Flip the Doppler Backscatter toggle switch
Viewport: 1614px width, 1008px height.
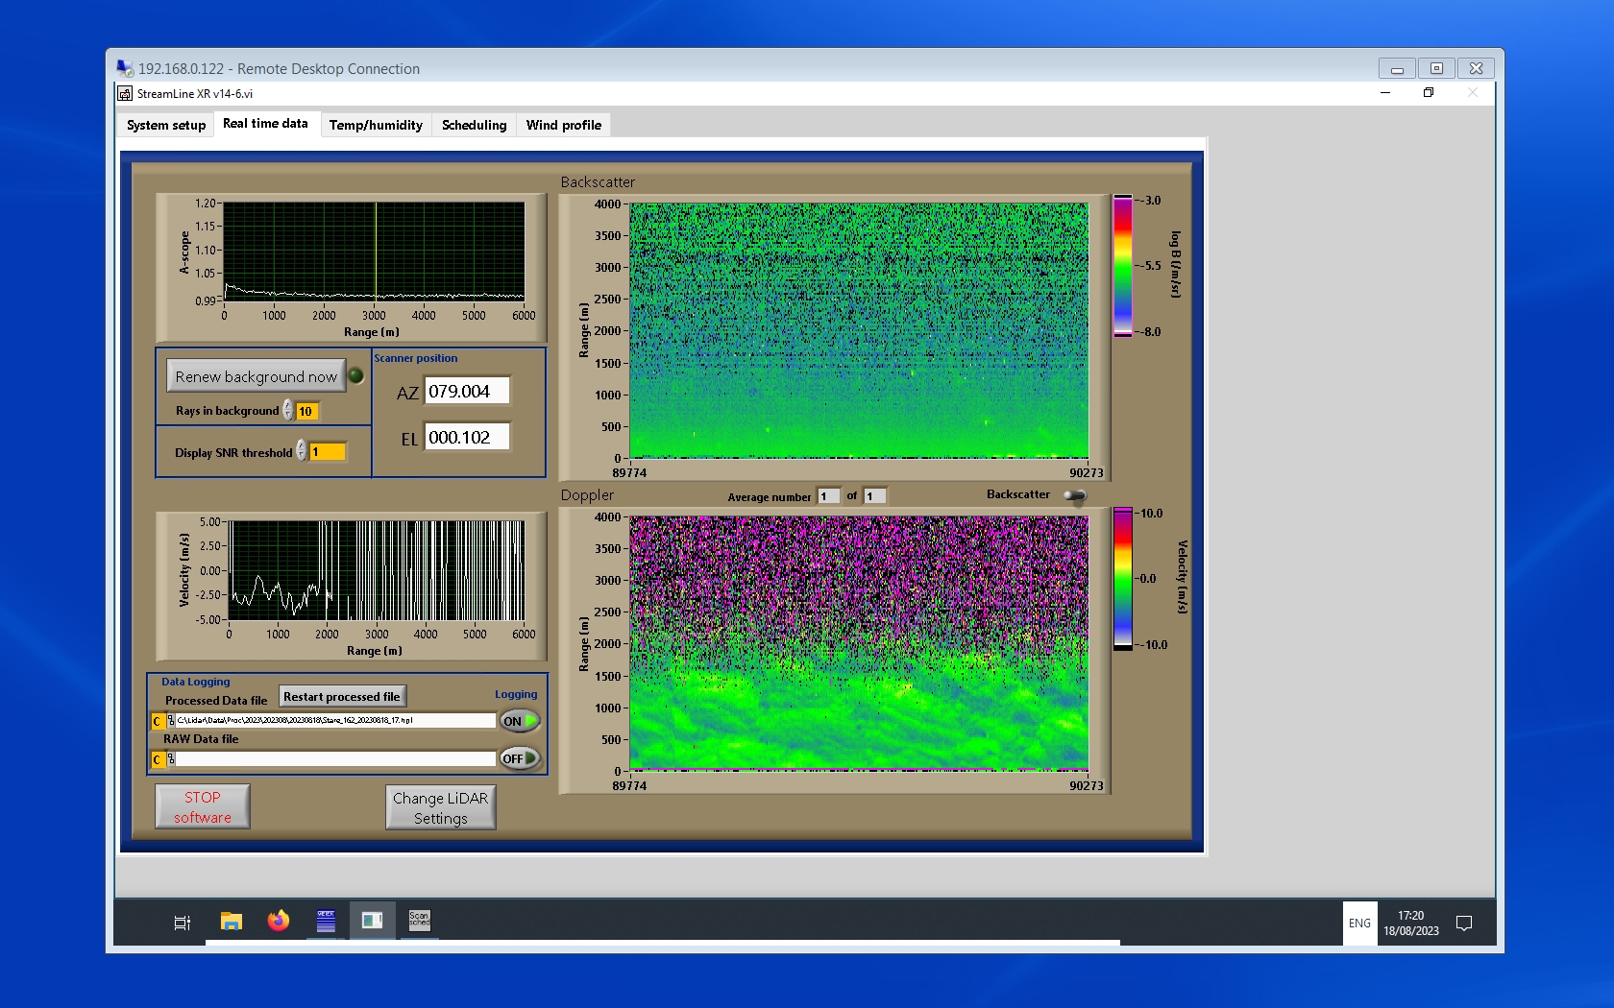pyautogui.click(x=1075, y=495)
